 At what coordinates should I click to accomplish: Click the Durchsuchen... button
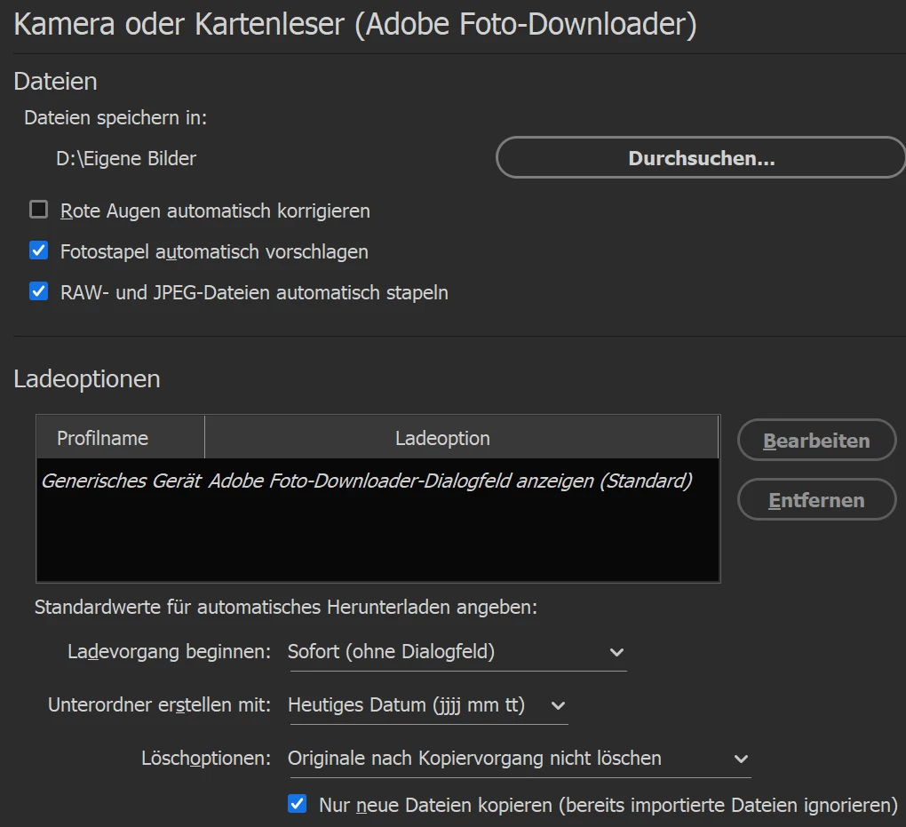(x=701, y=157)
